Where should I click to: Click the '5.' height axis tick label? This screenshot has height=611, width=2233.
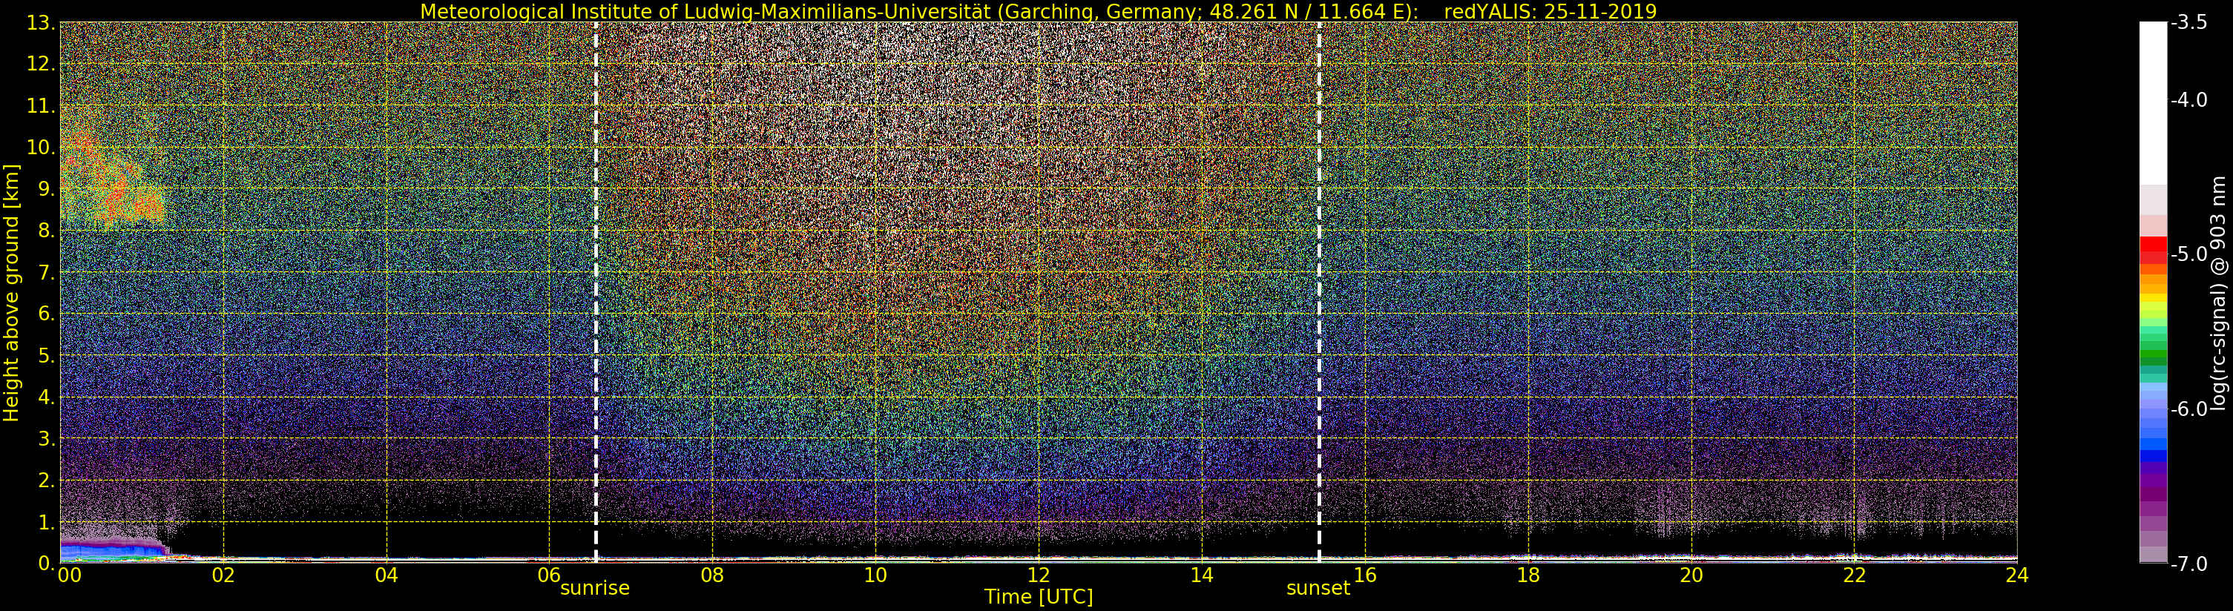47,355
